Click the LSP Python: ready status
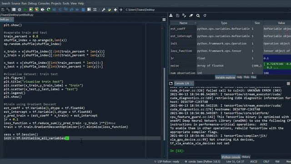This screenshot has width=291, height=164. click(x=167, y=162)
